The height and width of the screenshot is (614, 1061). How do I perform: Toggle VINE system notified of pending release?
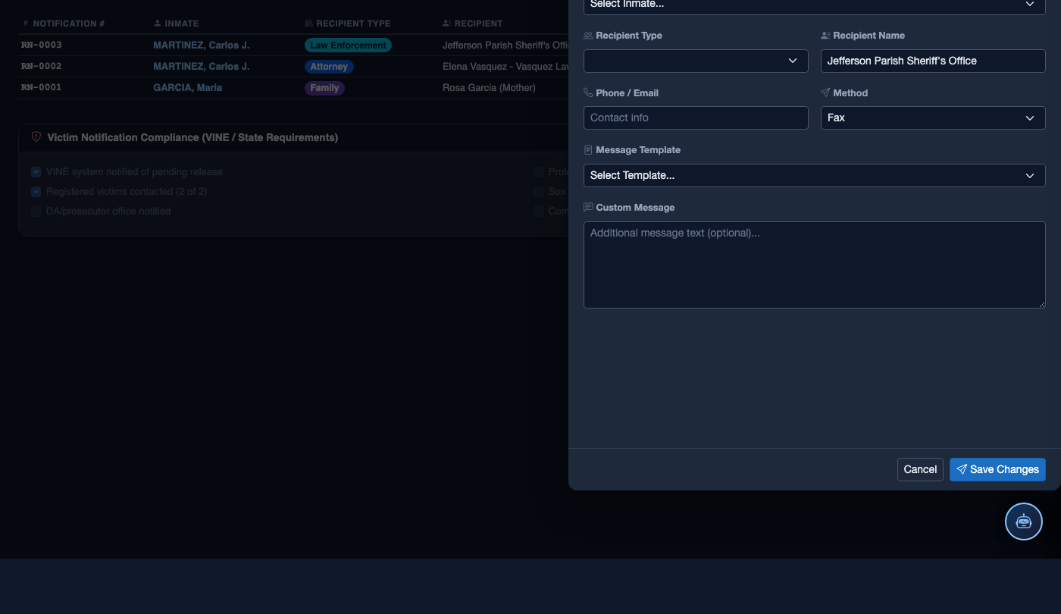36,172
